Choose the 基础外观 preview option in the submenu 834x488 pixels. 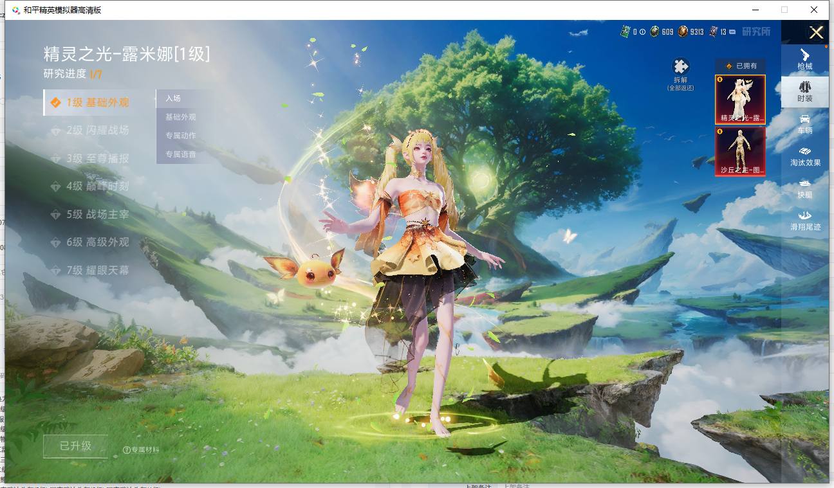click(185, 117)
